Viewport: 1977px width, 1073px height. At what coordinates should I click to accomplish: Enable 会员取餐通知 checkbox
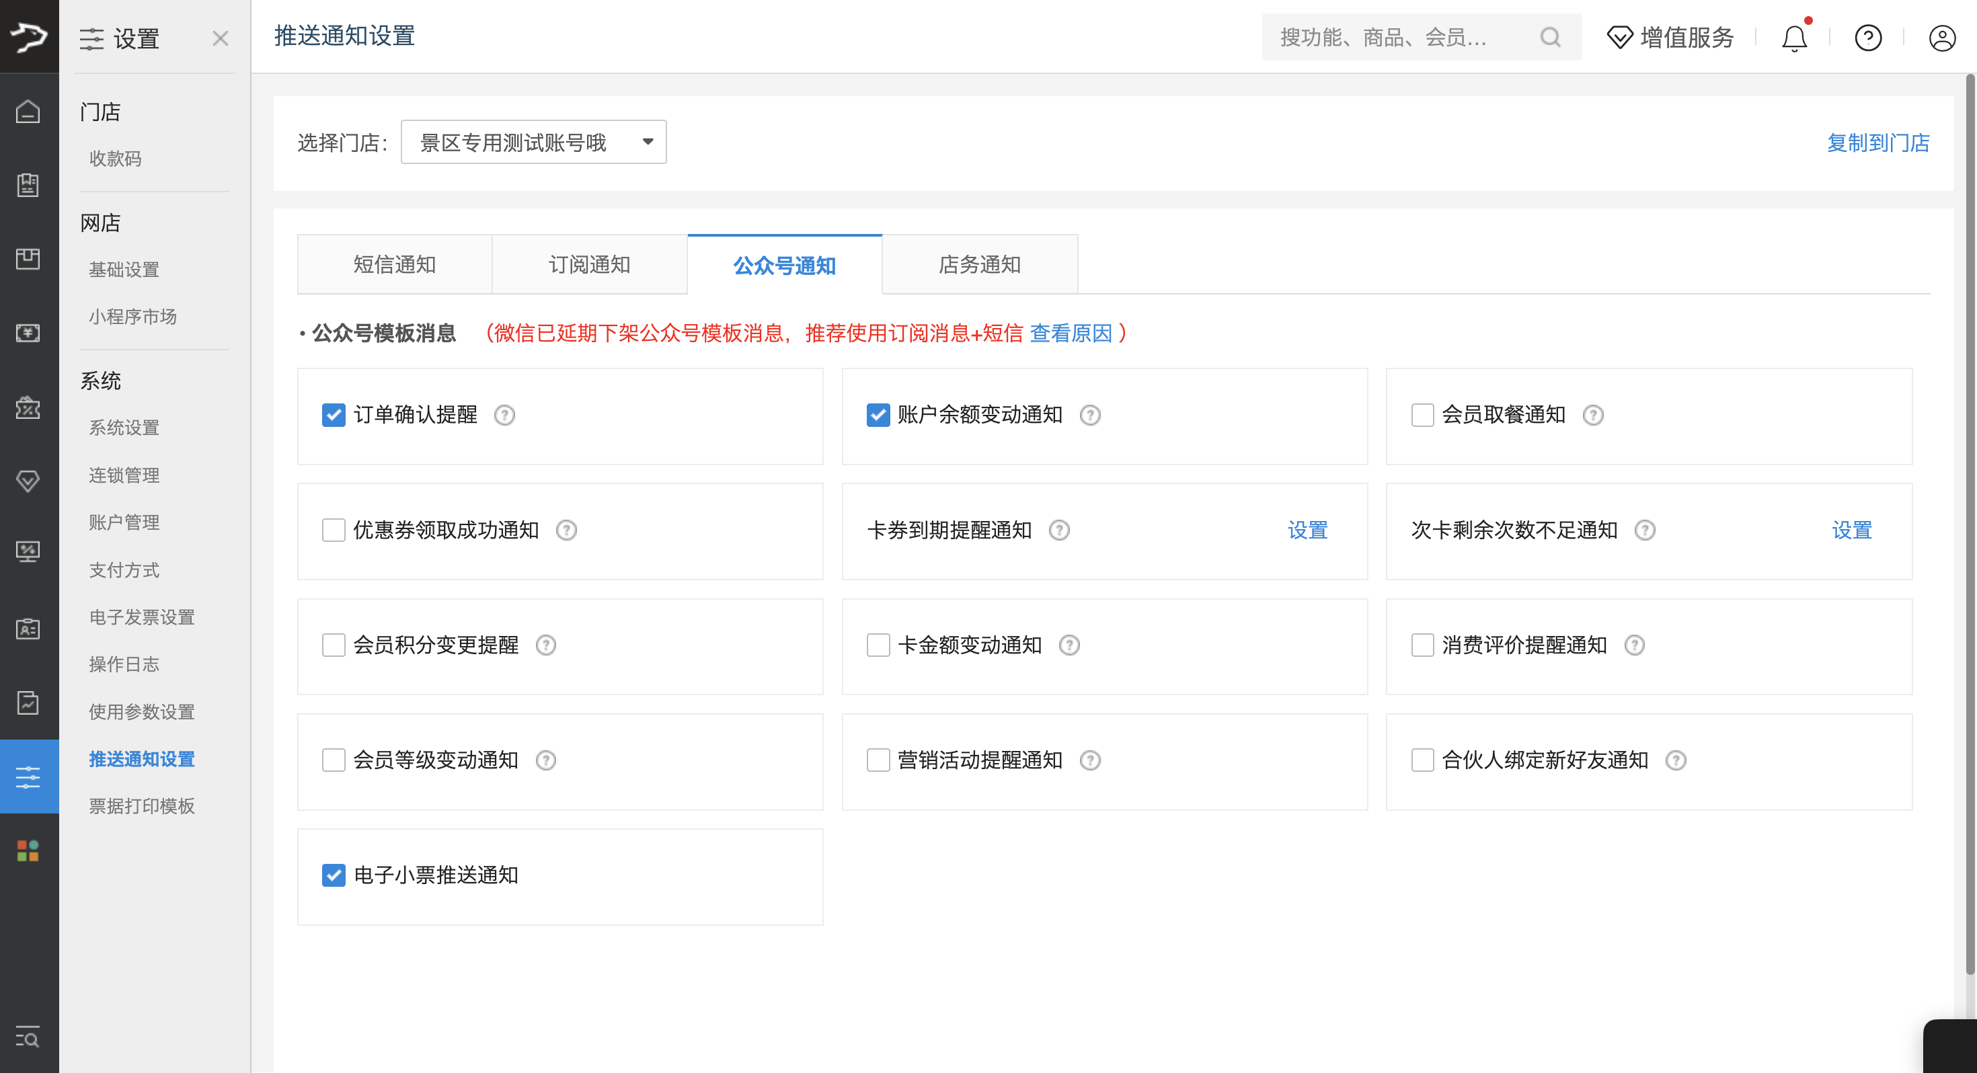point(1423,415)
